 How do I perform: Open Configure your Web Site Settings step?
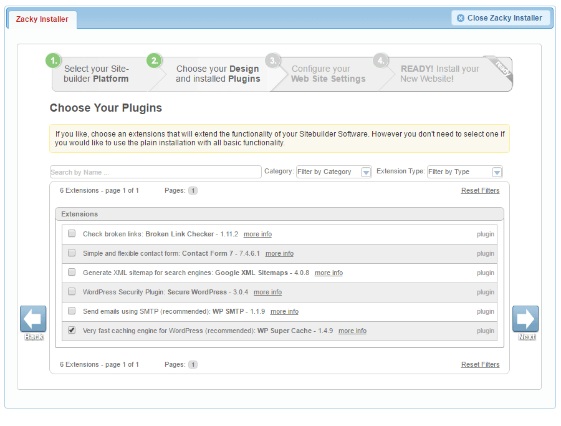pyautogui.click(x=328, y=74)
